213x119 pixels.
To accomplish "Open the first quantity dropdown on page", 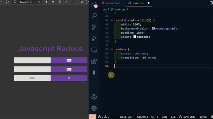I will click(x=69, y=60).
